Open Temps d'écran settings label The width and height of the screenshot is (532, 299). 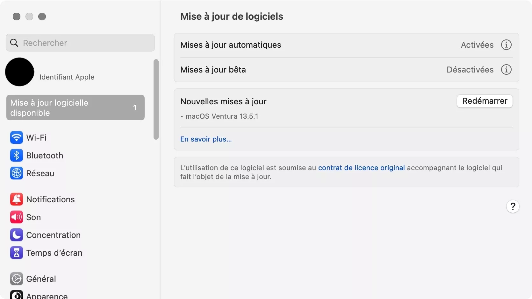[54, 253]
